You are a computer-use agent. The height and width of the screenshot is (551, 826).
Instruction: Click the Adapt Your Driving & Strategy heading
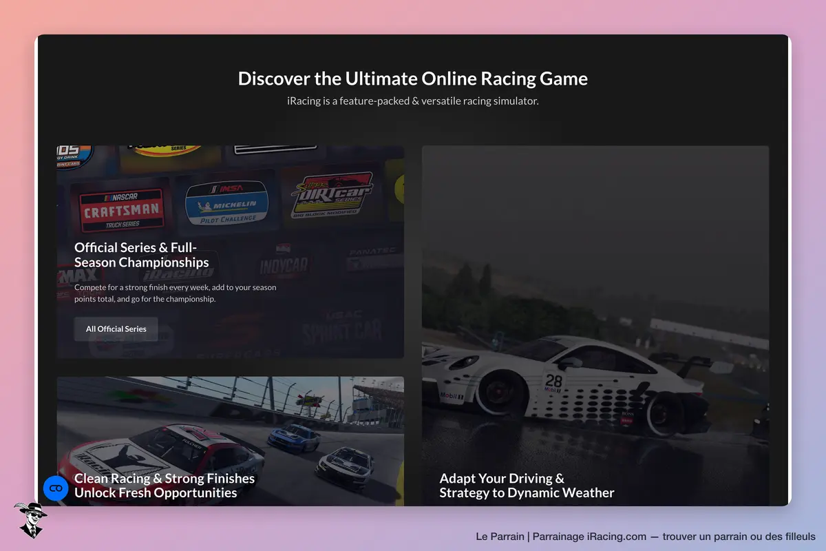click(x=527, y=486)
